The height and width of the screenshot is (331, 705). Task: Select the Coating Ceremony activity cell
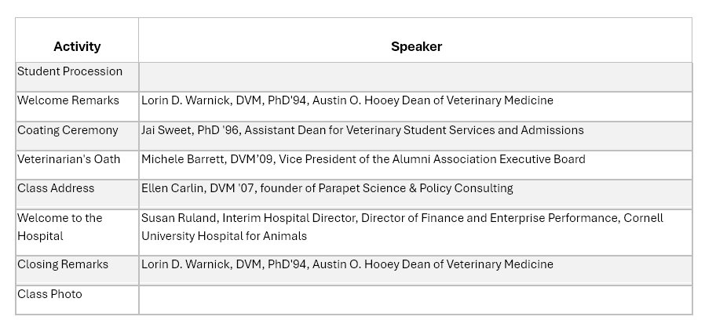(77, 136)
